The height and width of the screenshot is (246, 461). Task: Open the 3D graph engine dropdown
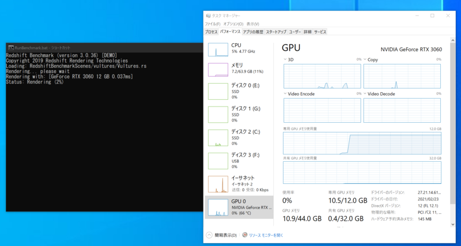[285, 59]
